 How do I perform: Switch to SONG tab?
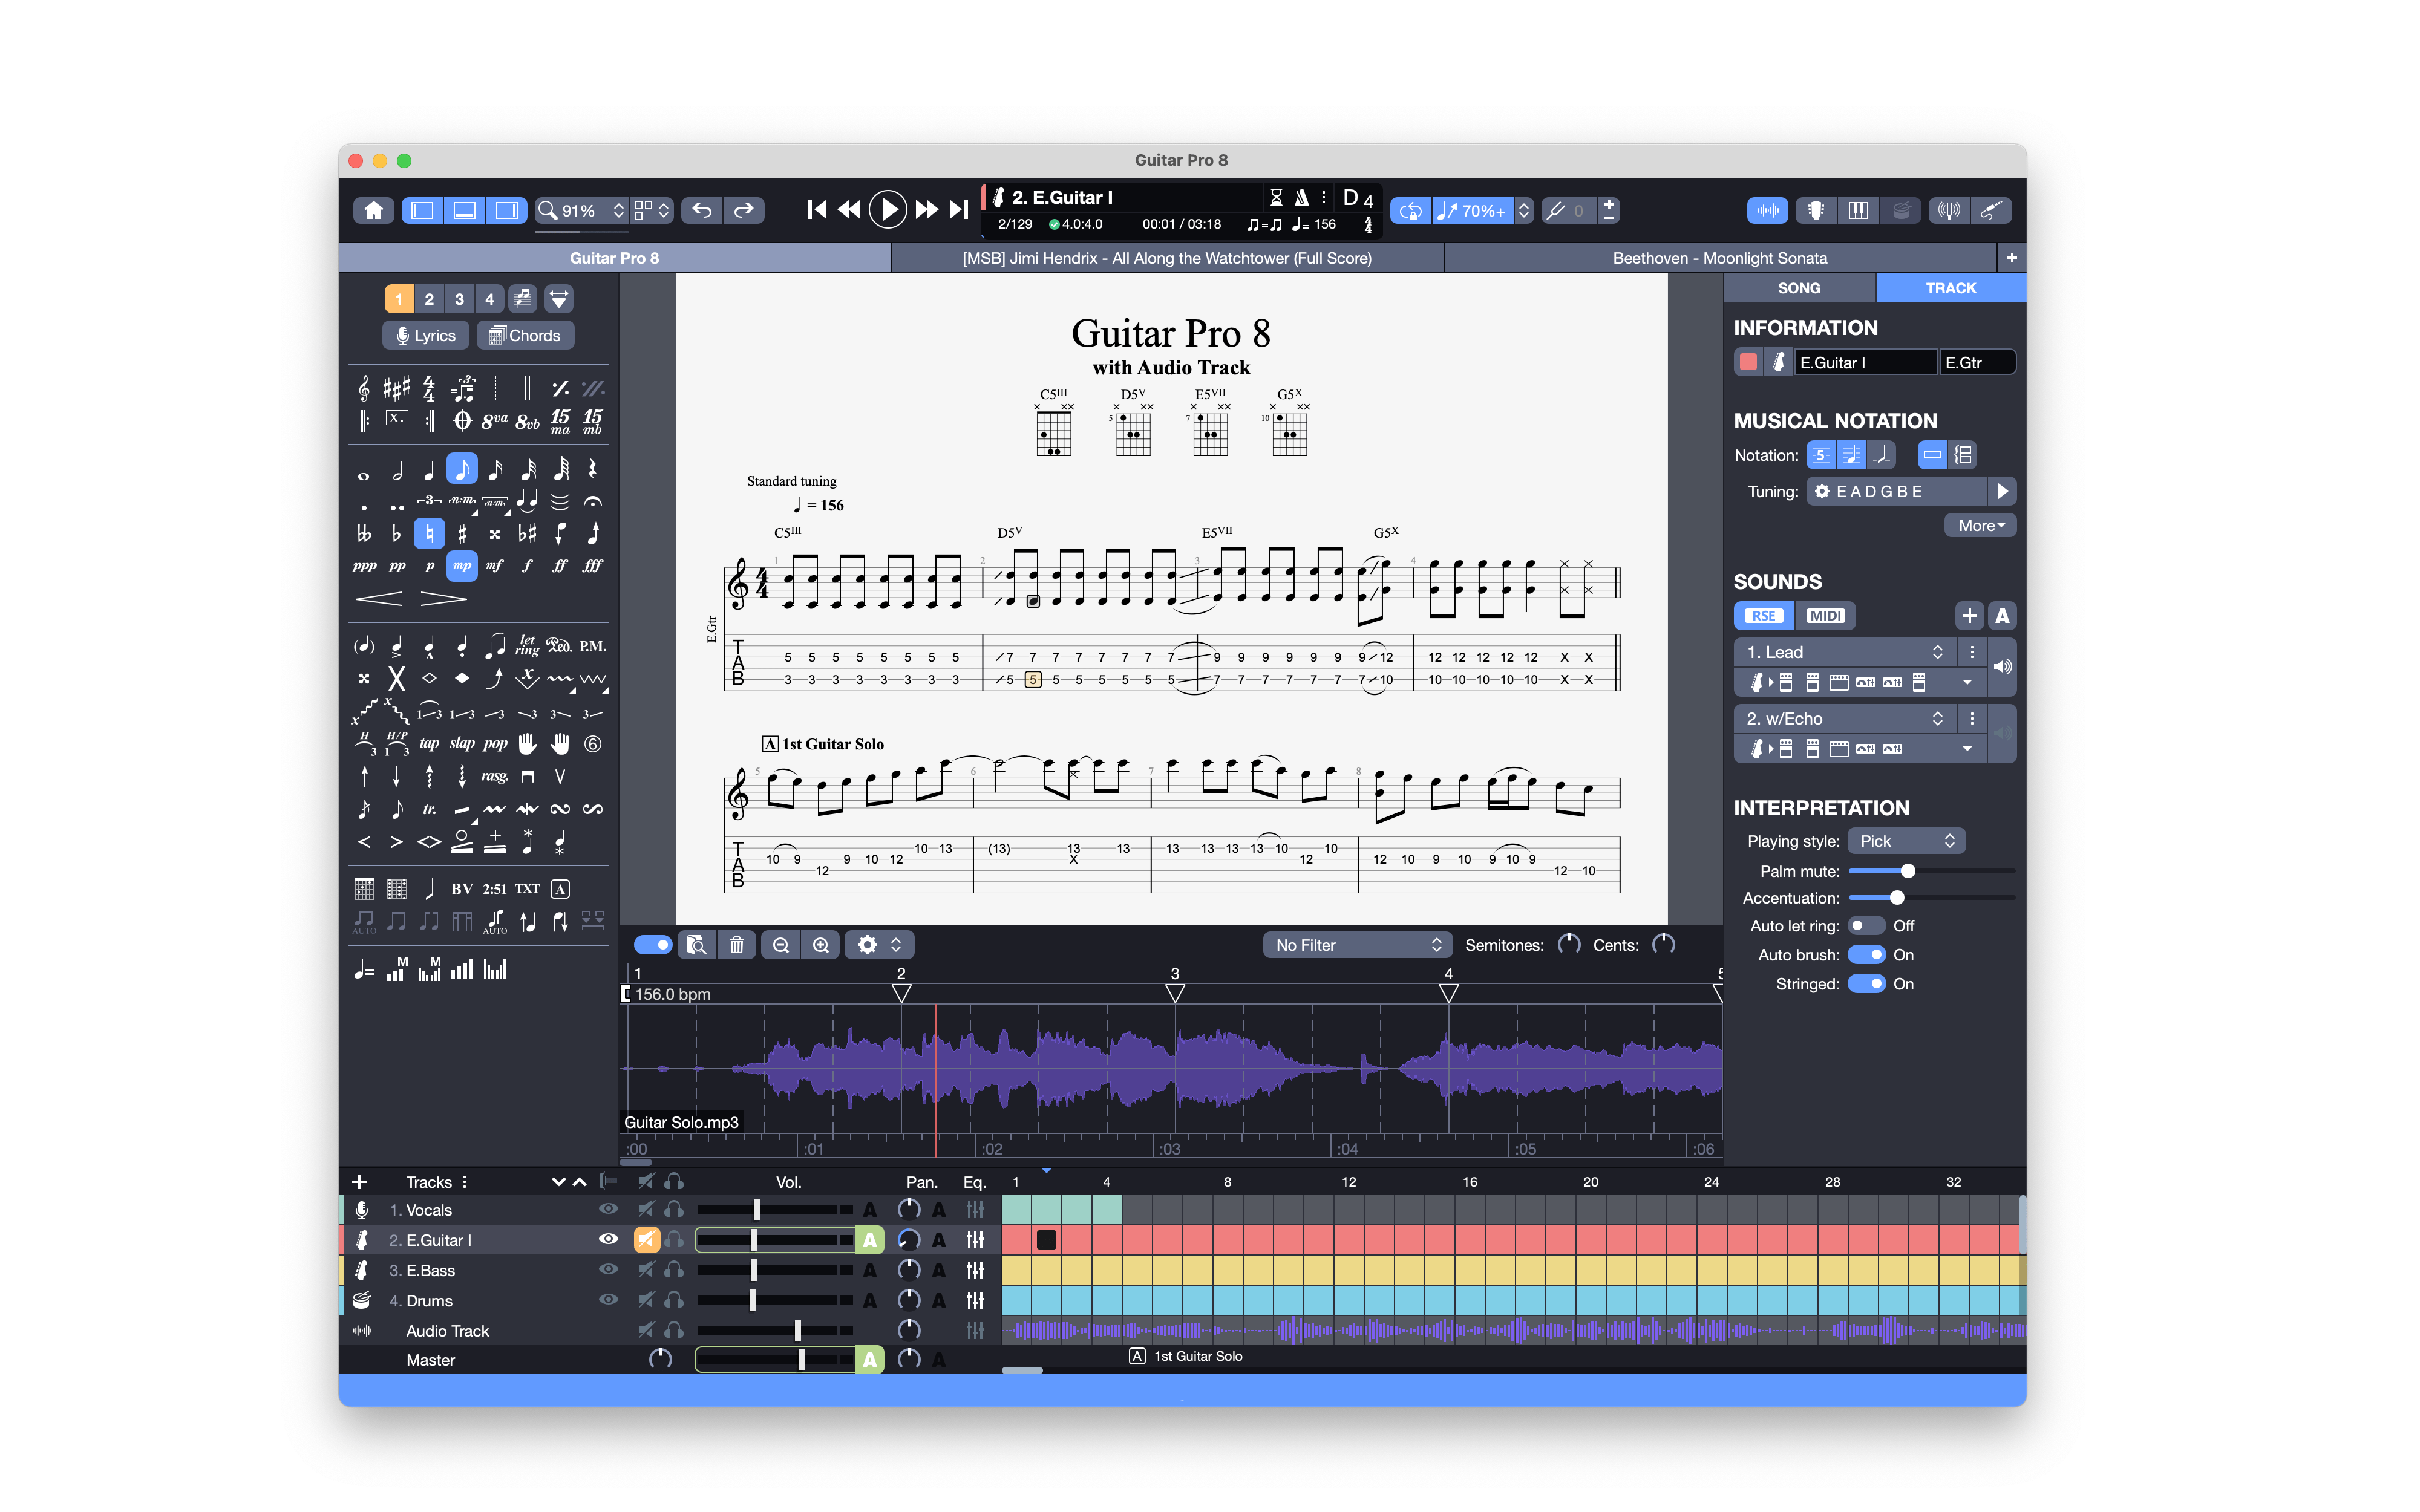[1799, 288]
